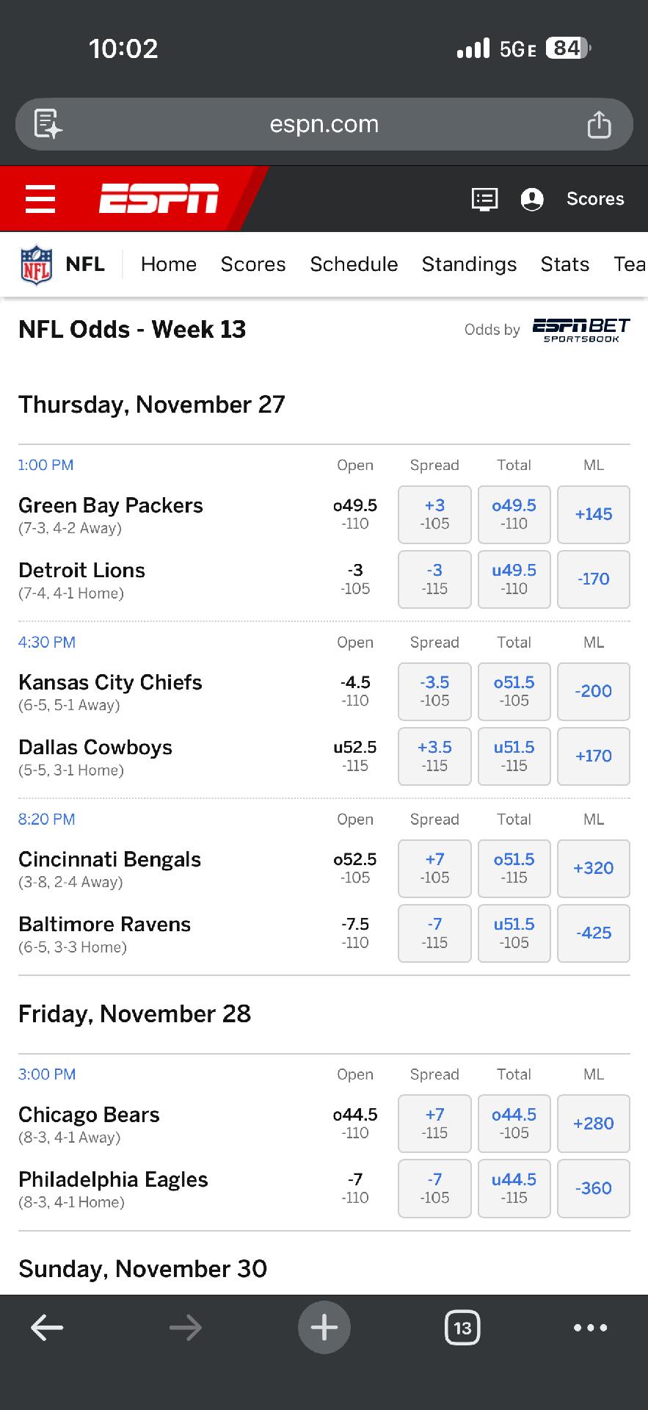Select Chiefs -3.5 spread bet
Screen dimensions: 648x1410
click(x=434, y=691)
